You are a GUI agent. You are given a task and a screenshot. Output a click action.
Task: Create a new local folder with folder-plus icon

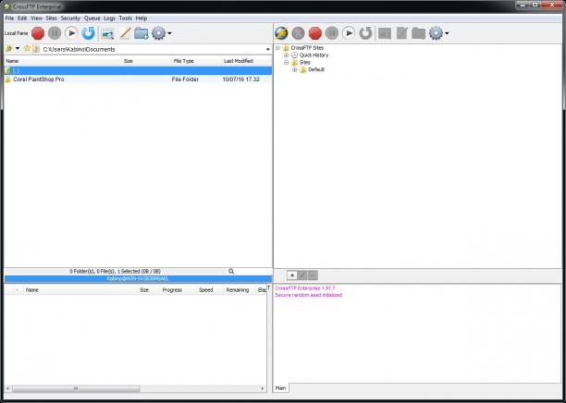click(141, 33)
